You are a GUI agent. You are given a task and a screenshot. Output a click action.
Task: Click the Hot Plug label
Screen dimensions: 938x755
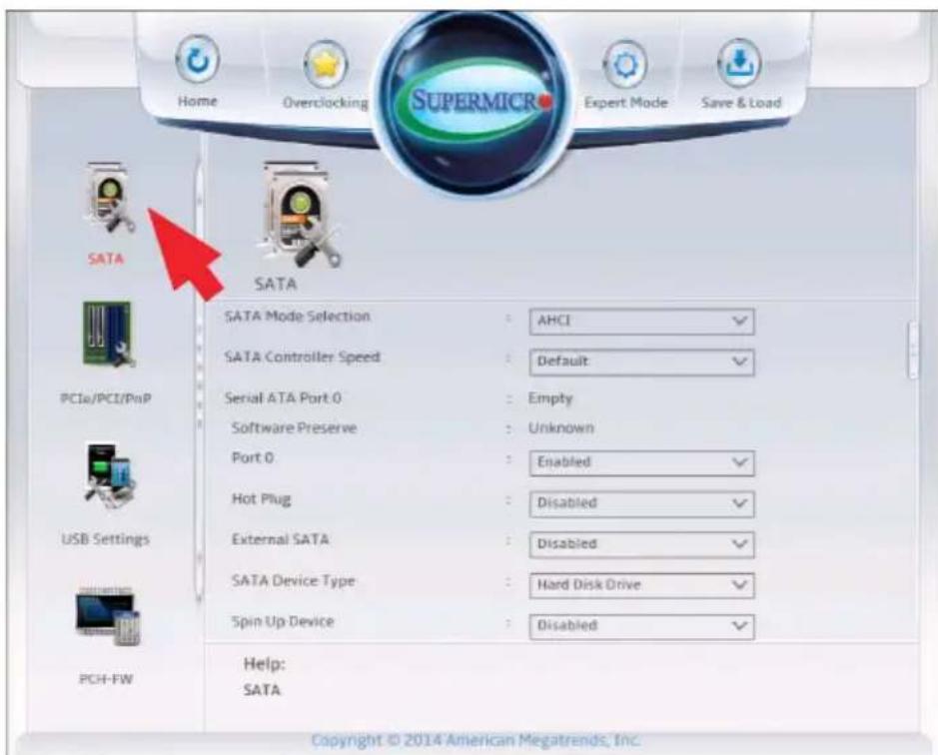(x=262, y=499)
